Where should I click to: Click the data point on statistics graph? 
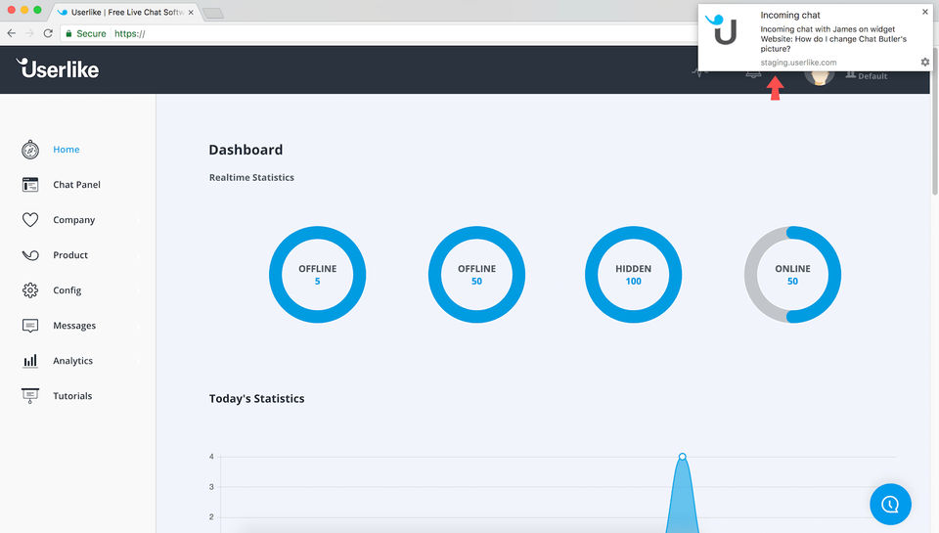[x=682, y=457]
